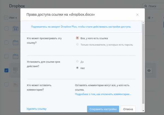The height and width of the screenshot is (115, 164).
Task: Click the search magnifier icon
Action: pyautogui.click(x=146, y=6)
